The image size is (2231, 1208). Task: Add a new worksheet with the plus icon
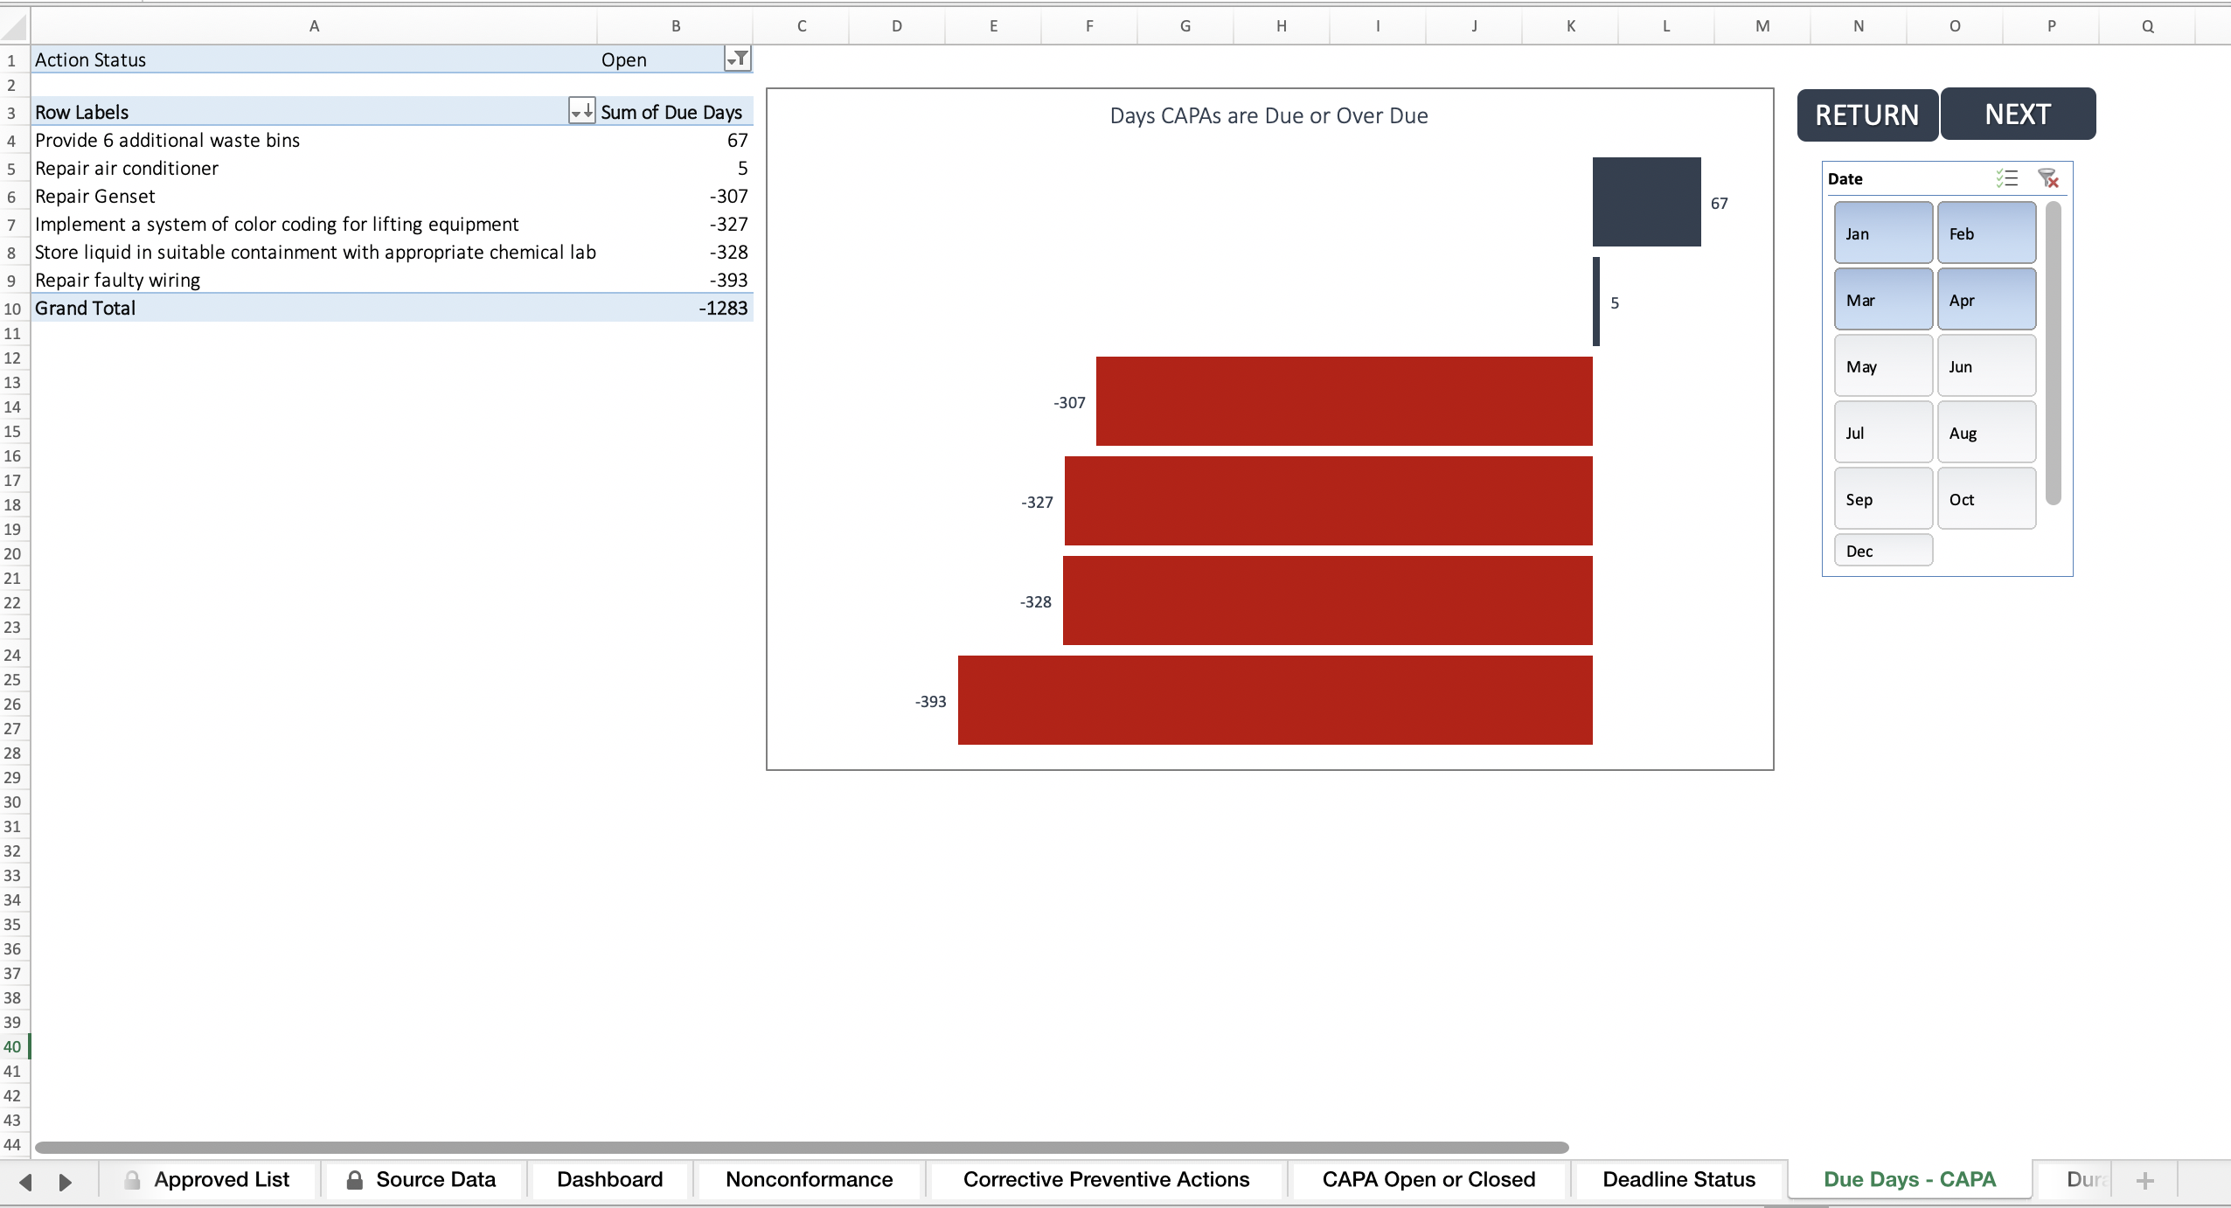[2144, 1180]
